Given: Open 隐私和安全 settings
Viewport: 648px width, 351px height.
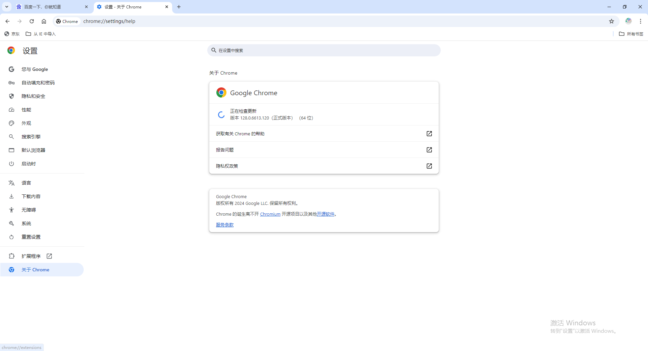Looking at the screenshot, I should click(42, 96).
